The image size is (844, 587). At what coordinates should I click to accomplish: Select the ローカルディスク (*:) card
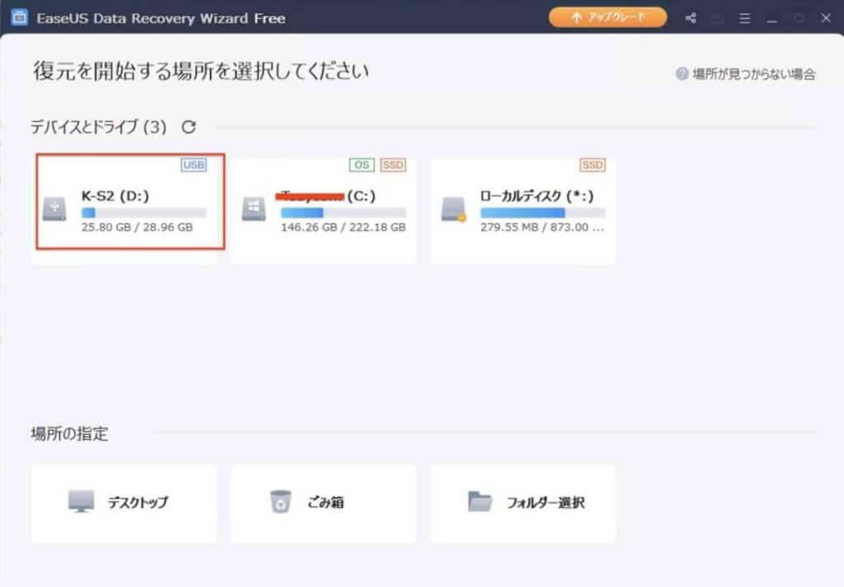[x=523, y=206]
